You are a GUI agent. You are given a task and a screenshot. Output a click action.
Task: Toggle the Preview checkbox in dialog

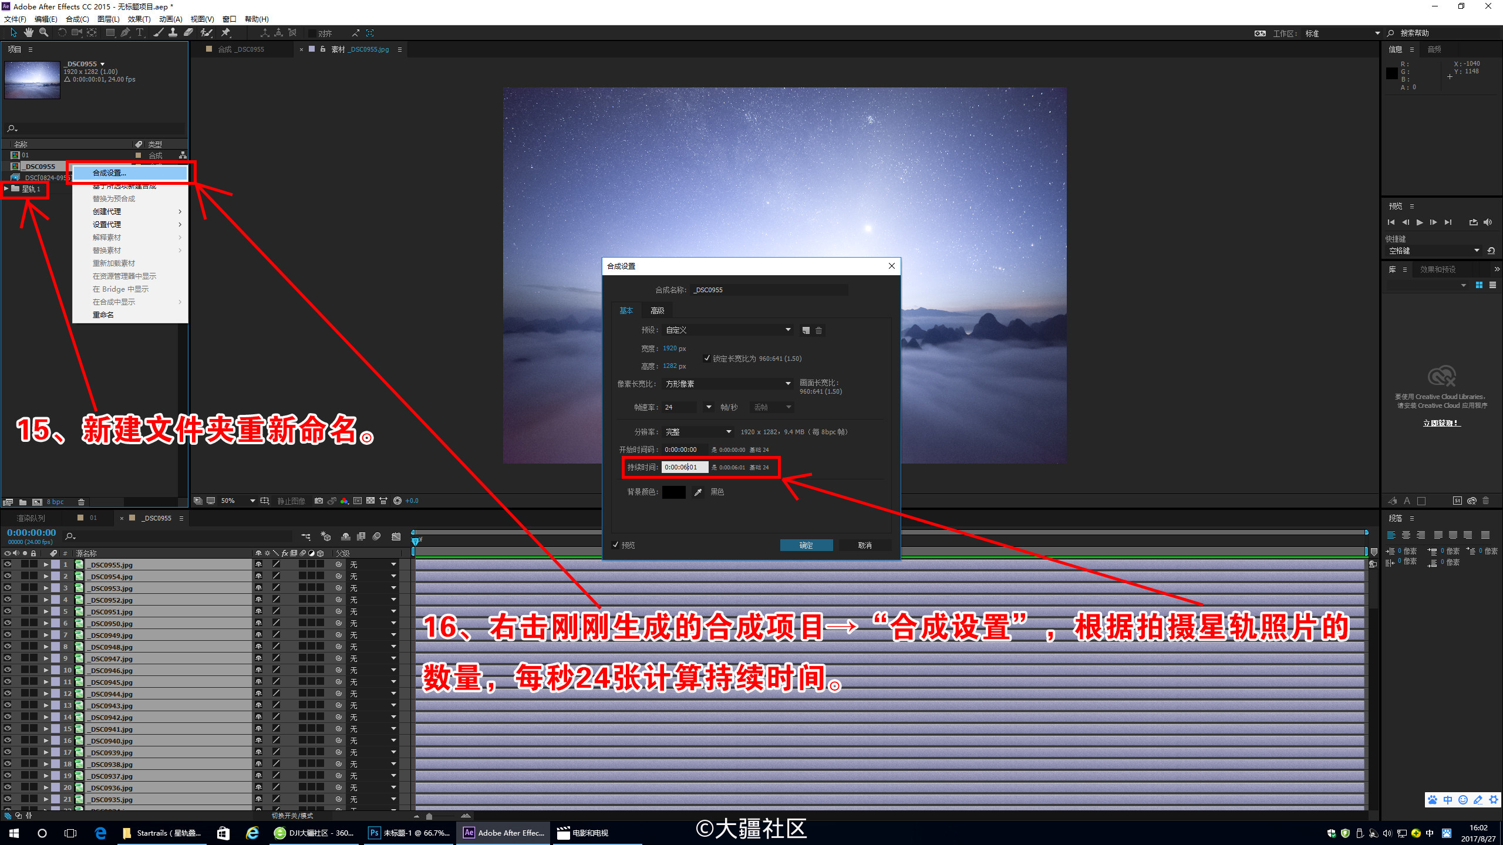(615, 545)
